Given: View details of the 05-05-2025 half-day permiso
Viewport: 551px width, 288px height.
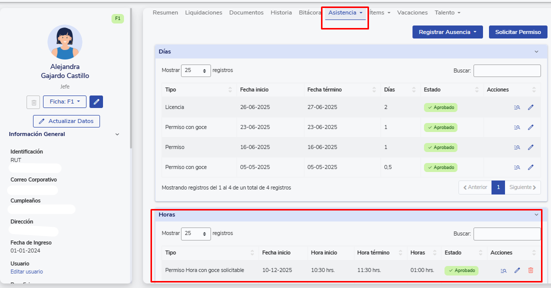Looking at the screenshot, I should click(517, 167).
